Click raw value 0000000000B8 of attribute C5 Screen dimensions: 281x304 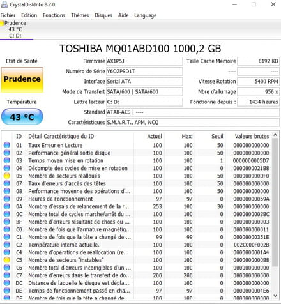click(251, 260)
